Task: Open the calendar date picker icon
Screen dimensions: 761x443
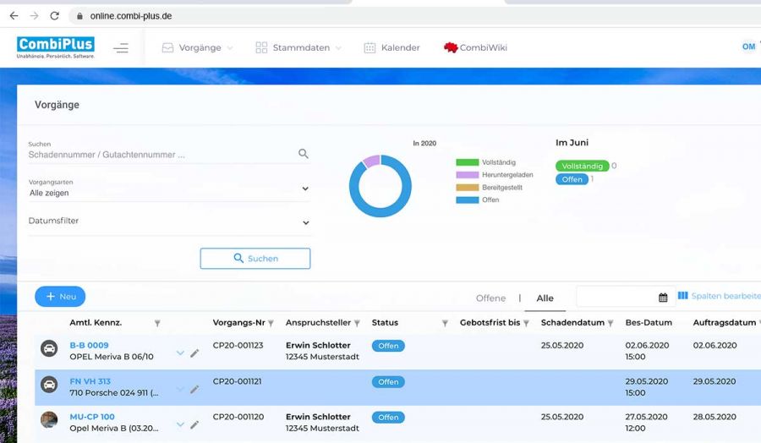Action: coord(663,298)
